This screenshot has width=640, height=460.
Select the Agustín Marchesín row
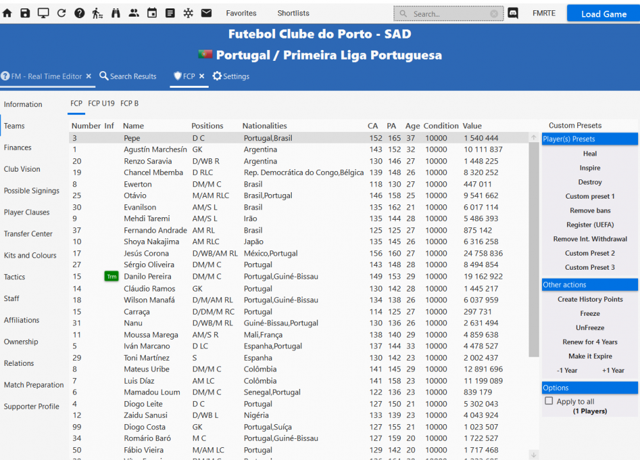coord(298,149)
